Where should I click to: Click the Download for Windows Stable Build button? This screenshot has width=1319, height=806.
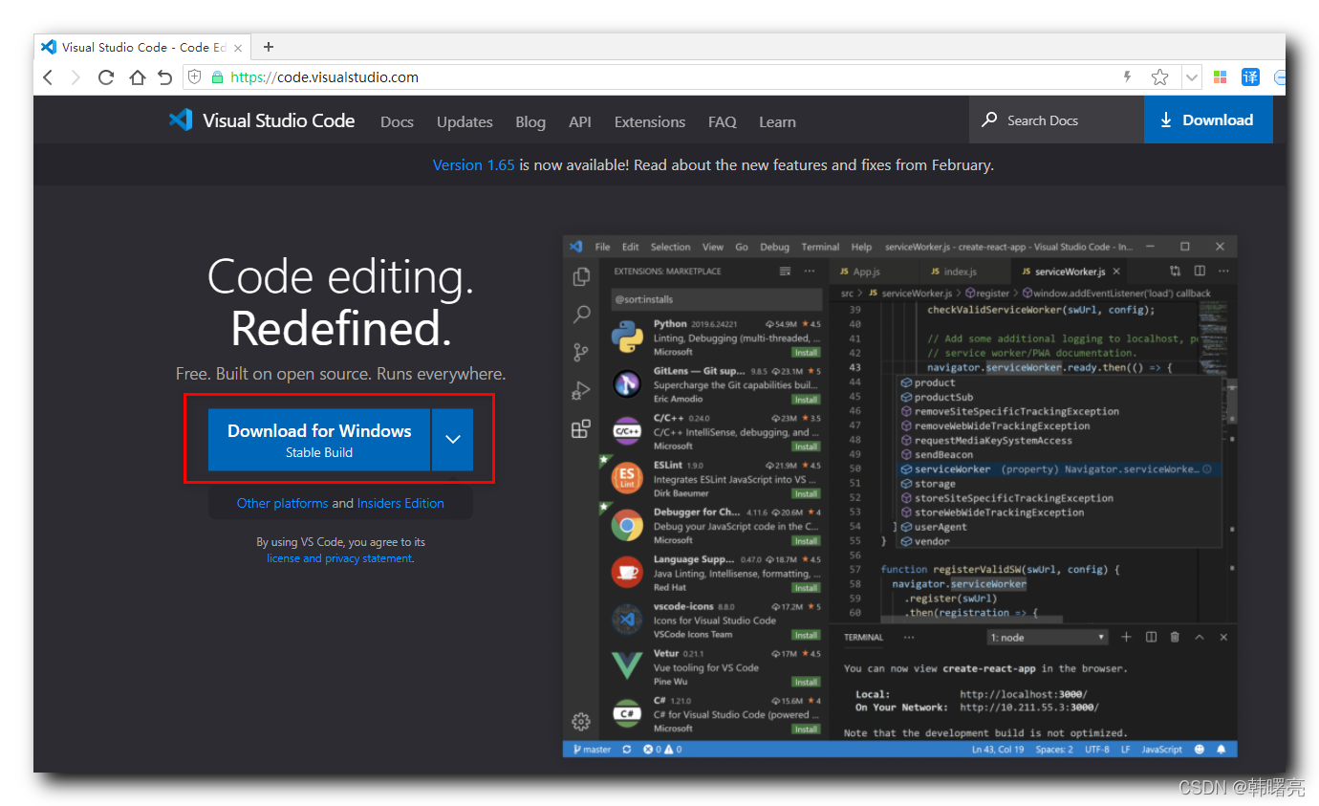319,440
